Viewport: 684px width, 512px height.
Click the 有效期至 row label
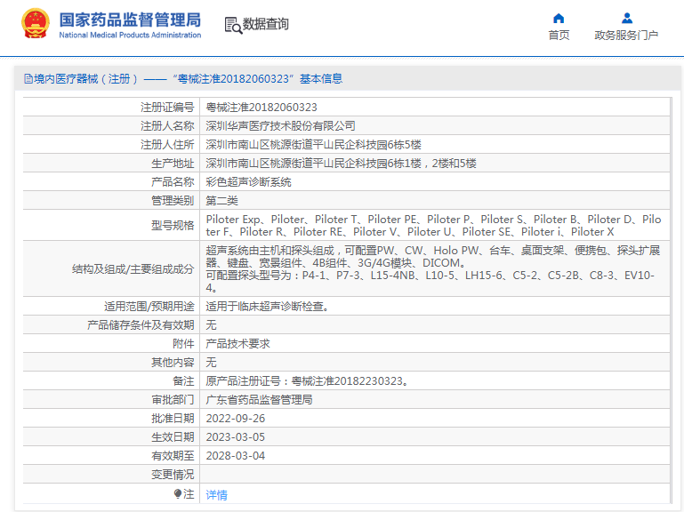click(173, 456)
